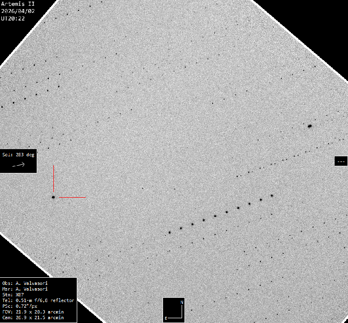Click the vertical red crosshair marker line
Screen dimensions: 348x323
click(x=53, y=178)
